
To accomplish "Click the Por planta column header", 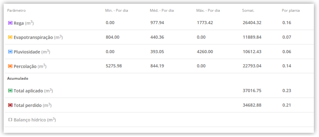I will [291, 11].
